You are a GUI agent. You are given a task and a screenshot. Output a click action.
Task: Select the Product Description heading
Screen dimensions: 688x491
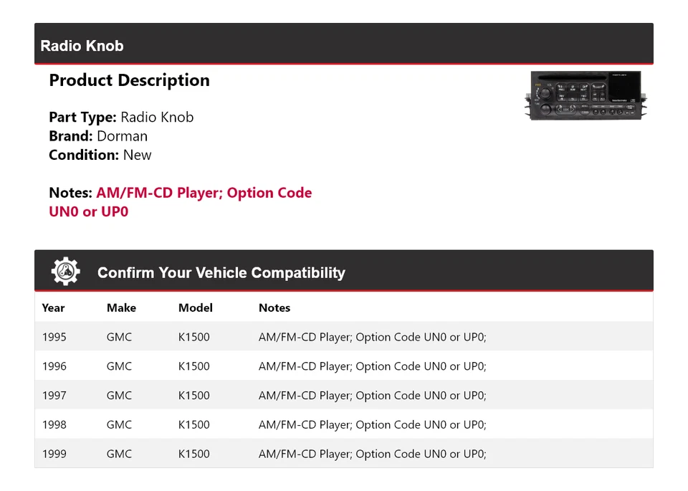point(129,80)
